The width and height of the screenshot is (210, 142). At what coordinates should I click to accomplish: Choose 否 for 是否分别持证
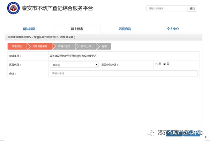(164, 64)
